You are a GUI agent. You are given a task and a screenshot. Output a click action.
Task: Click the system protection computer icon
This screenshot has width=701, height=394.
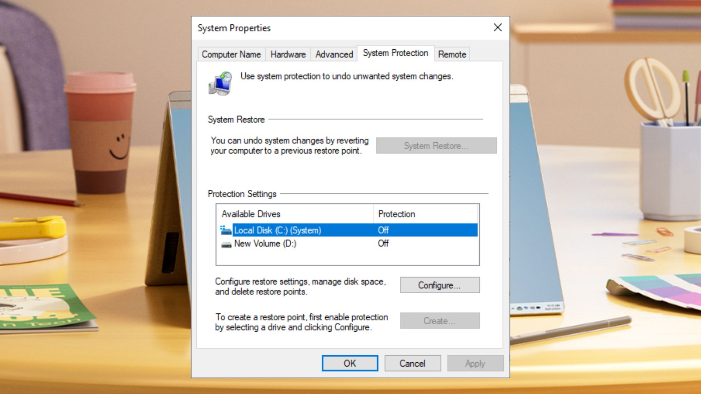pyautogui.click(x=221, y=84)
